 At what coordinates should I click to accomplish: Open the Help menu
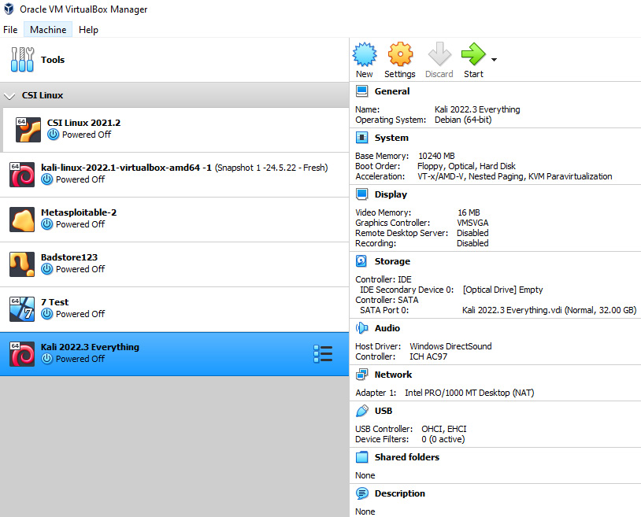[88, 30]
